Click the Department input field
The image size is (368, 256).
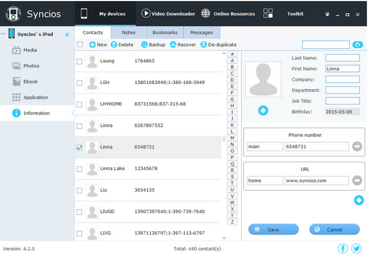tap(342, 90)
